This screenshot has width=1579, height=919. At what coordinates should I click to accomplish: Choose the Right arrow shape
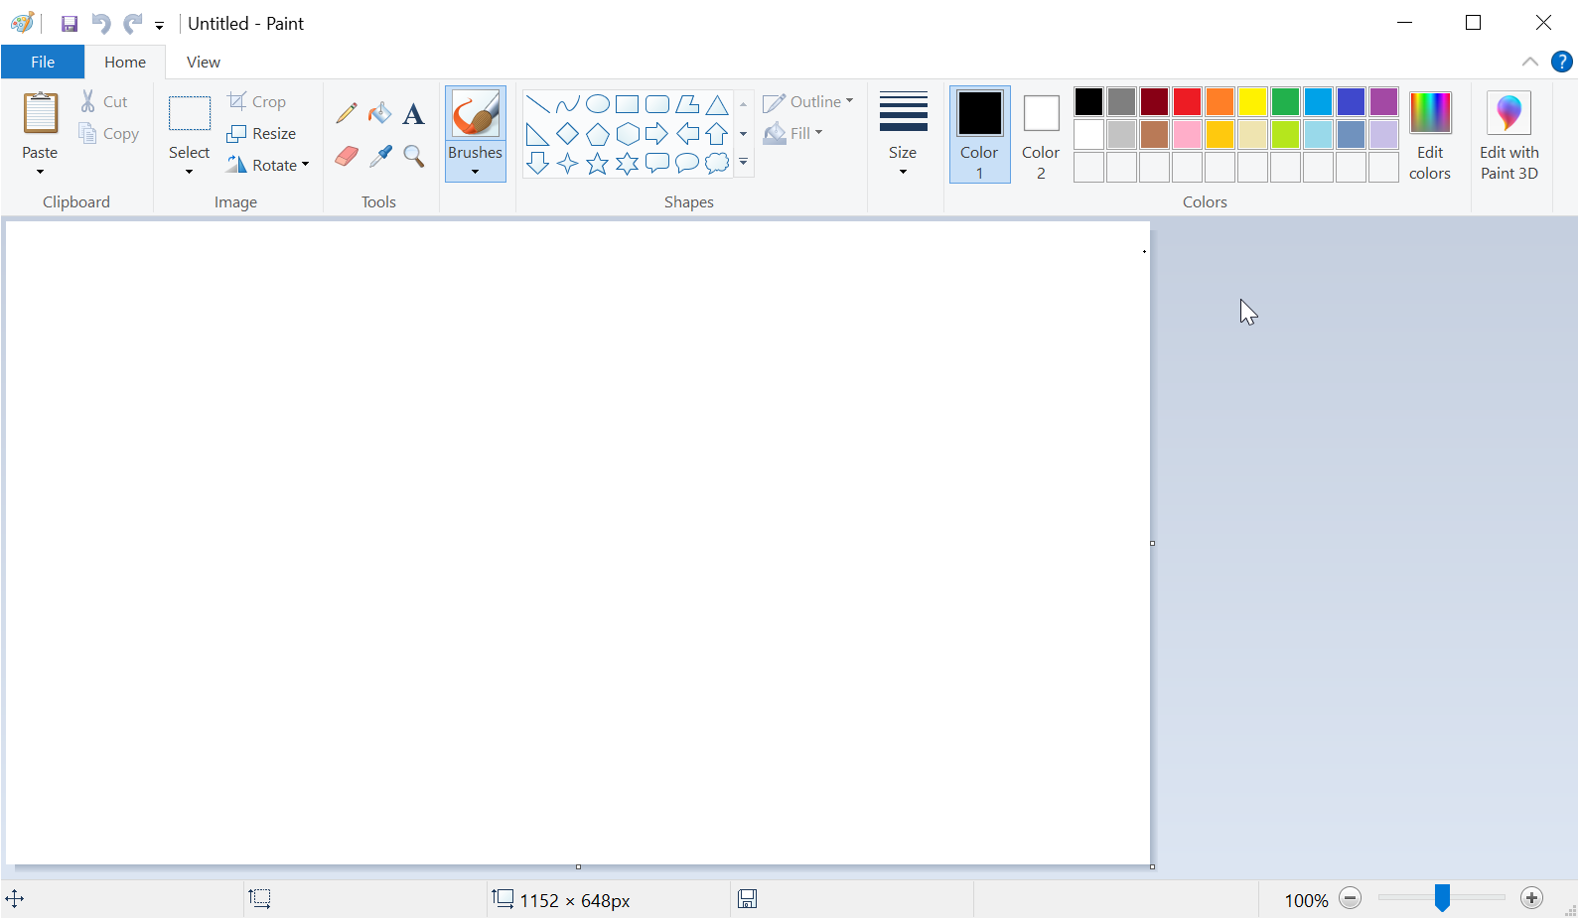click(x=657, y=134)
